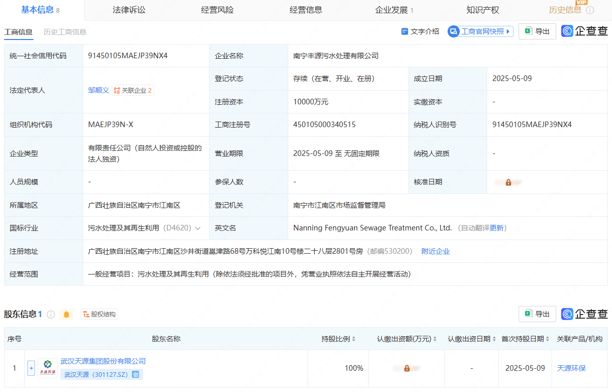
Task: Click the English name Nanning Fengyuan Sewage Treatment
Action: [372, 228]
